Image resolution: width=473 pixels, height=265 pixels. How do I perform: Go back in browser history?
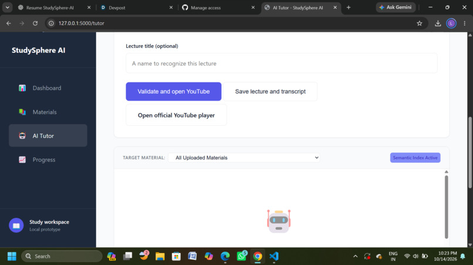pyautogui.click(x=9, y=23)
